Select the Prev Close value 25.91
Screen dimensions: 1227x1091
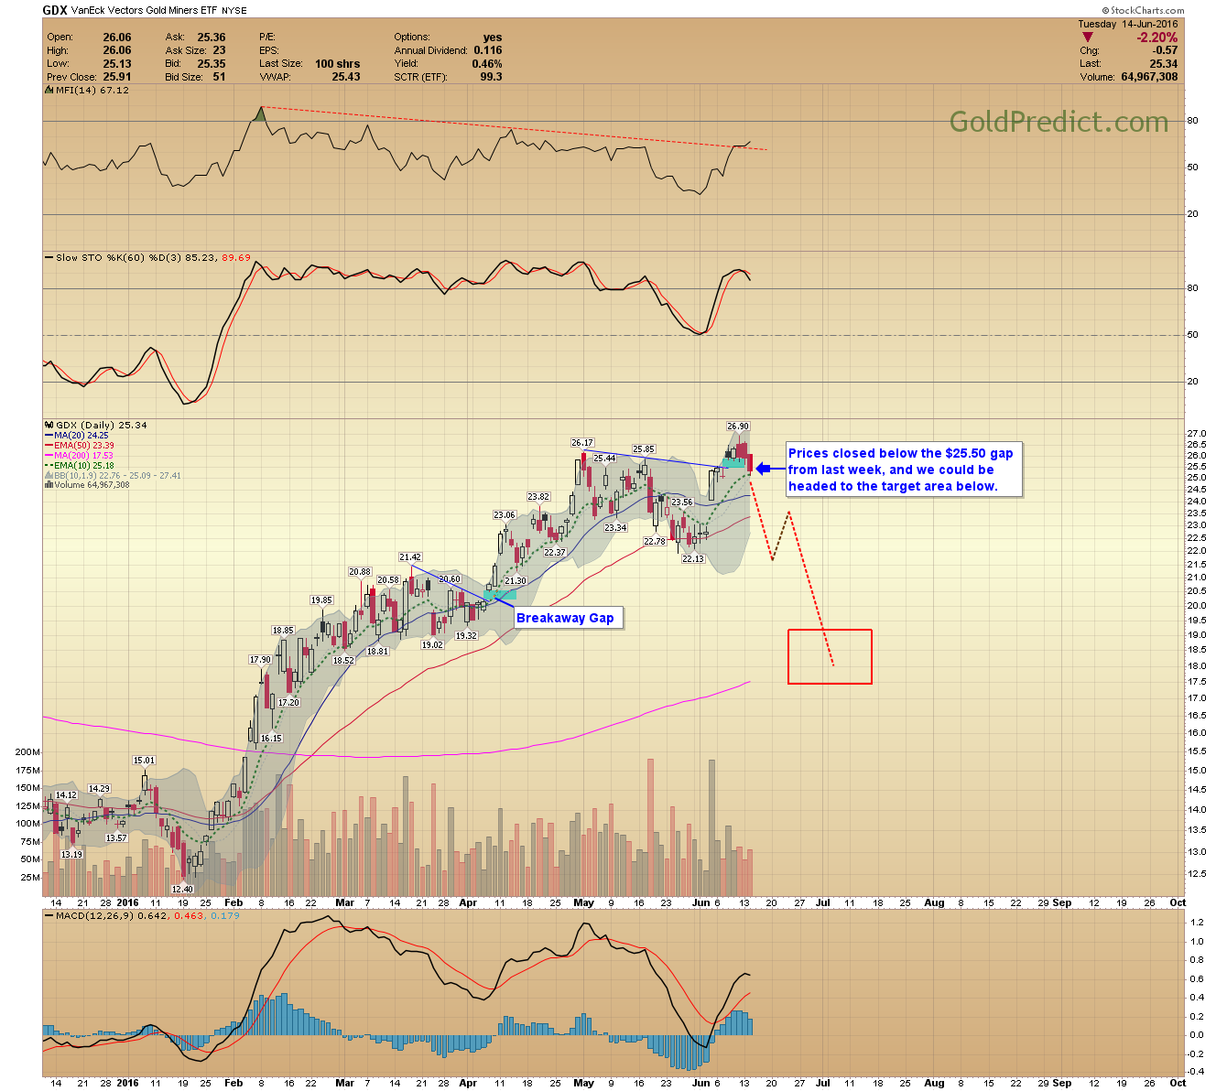(117, 77)
